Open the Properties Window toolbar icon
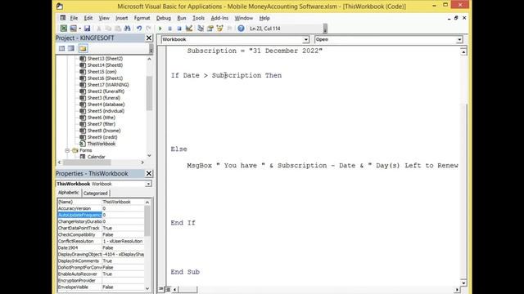 coord(210,29)
